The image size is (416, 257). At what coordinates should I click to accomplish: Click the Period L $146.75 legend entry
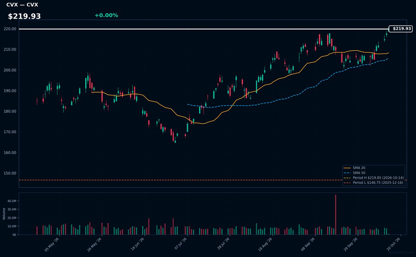pos(373,183)
